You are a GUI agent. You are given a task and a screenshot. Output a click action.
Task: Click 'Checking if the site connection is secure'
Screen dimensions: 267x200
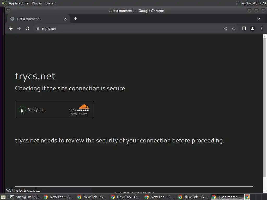click(x=70, y=88)
